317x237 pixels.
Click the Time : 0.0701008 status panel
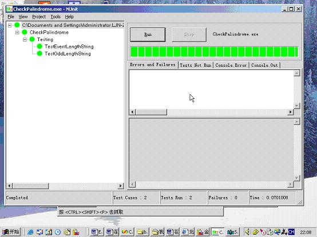(272, 198)
